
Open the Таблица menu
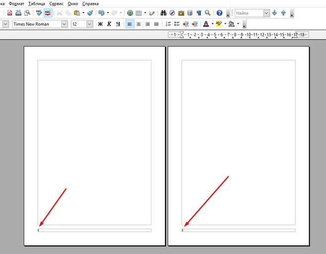36,3
